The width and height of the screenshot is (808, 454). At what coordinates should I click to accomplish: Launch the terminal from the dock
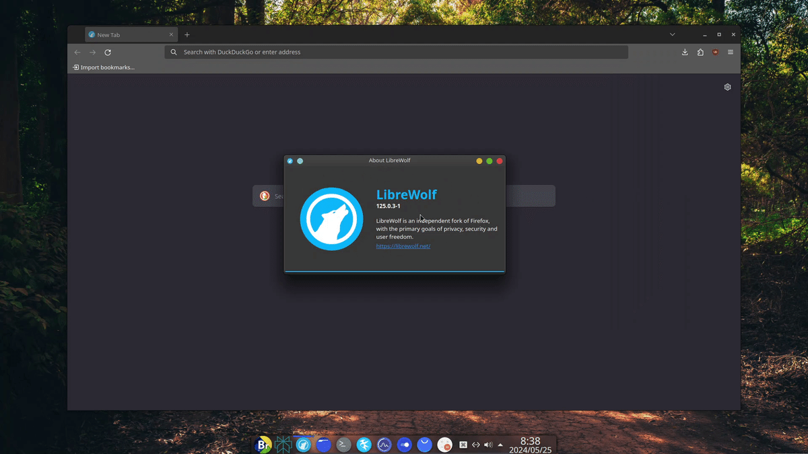344,445
